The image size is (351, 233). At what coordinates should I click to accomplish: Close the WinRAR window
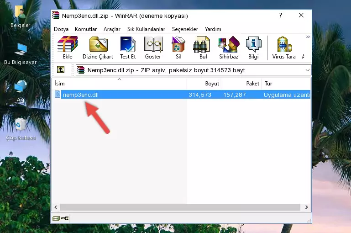coord(301,15)
